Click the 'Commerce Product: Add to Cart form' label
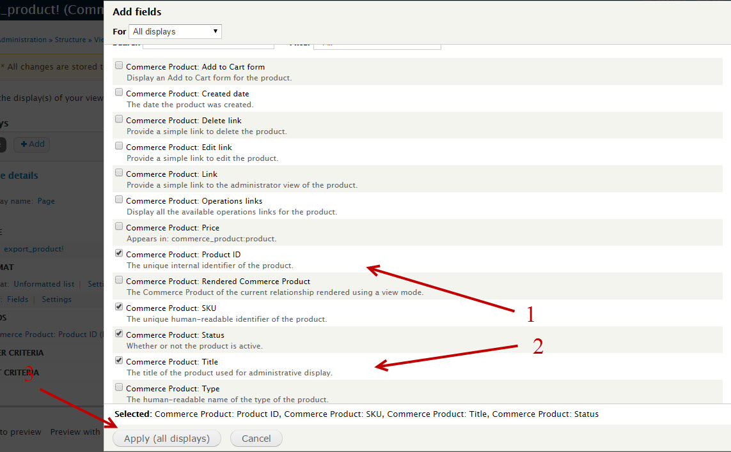 195,67
